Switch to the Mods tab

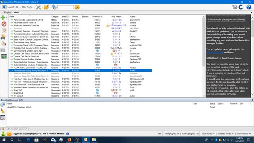click(x=16, y=12)
